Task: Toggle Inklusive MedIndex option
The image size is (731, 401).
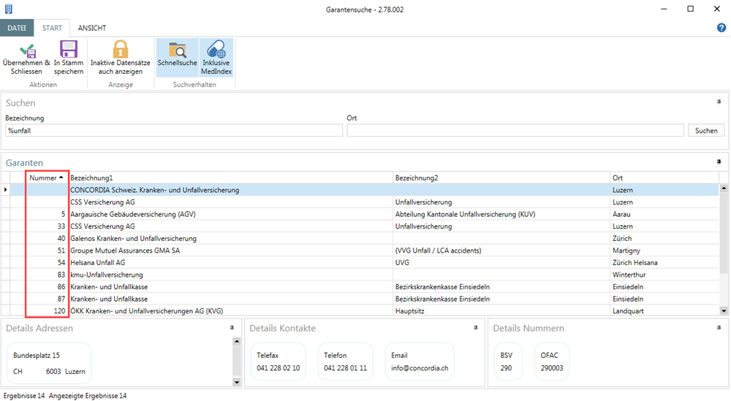Action: click(x=216, y=58)
